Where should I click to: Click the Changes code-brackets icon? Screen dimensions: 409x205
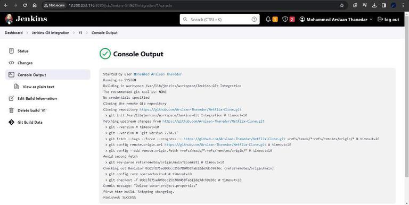point(11,63)
